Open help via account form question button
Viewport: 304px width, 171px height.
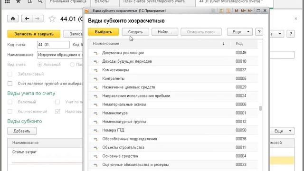291,34
